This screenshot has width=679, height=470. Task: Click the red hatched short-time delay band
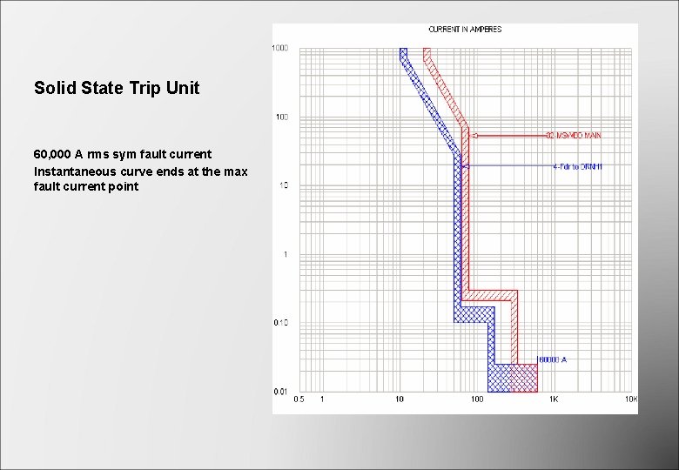click(489, 295)
